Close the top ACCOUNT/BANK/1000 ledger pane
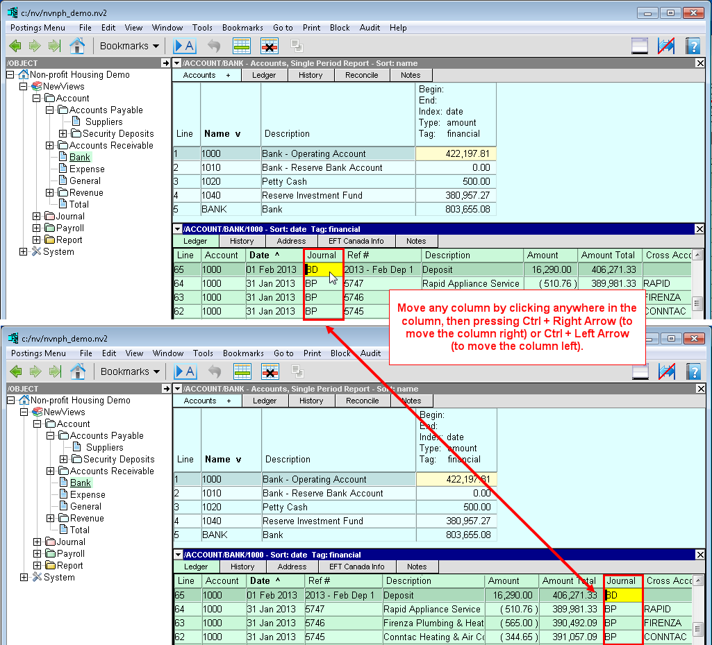This screenshot has width=712, height=645. 699,229
